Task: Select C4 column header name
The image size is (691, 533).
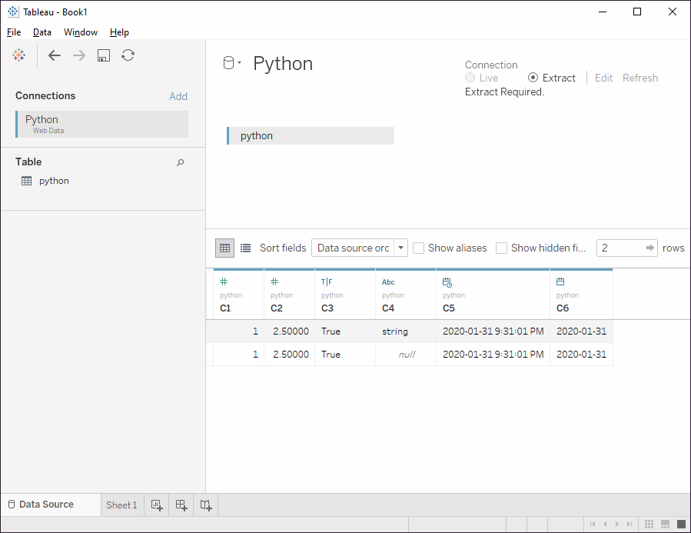Action: coord(388,308)
